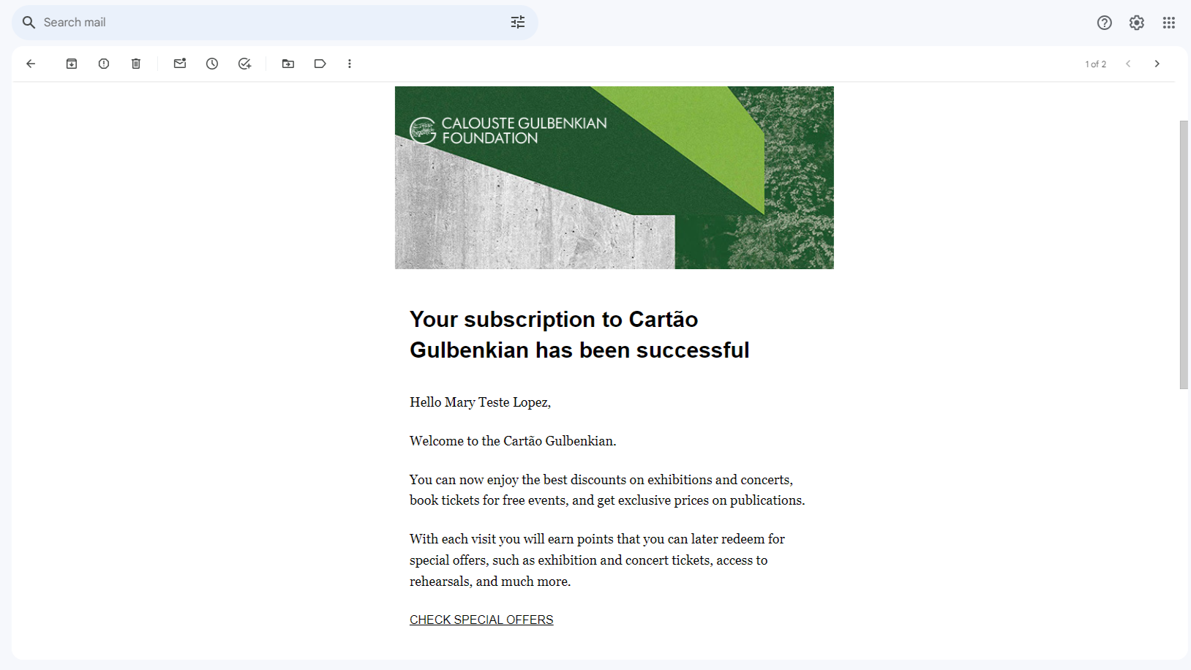This screenshot has width=1191, height=670.
Task: Open the Settings gear
Action: coord(1137,23)
